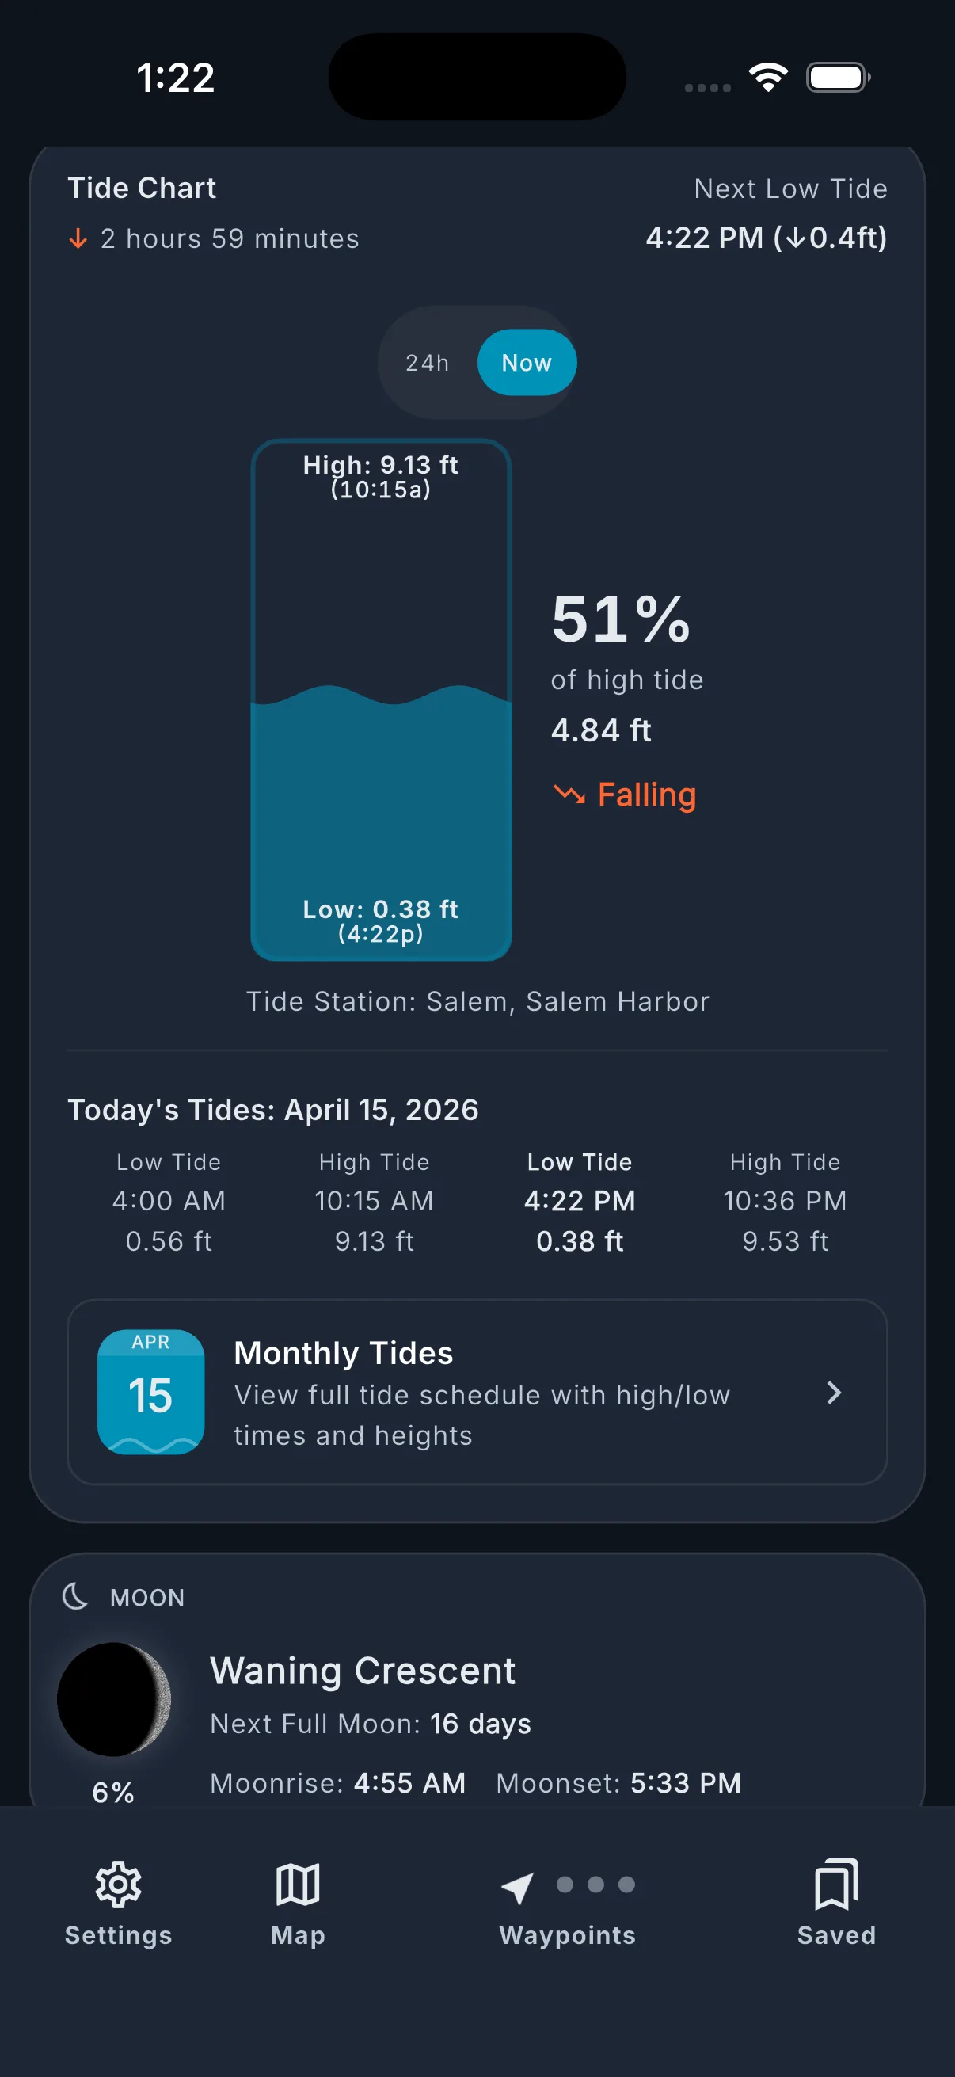This screenshot has width=955, height=2077.
Task: Select the 10:15 AM High Tide entry
Action: pyautogui.click(x=374, y=1201)
